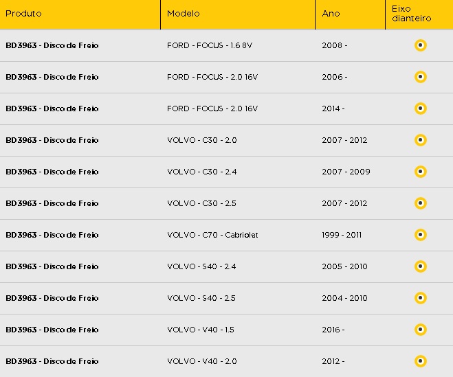Click front axle icon for Focus 1.6 8V row
The image size is (453, 377).
(x=421, y=45)
